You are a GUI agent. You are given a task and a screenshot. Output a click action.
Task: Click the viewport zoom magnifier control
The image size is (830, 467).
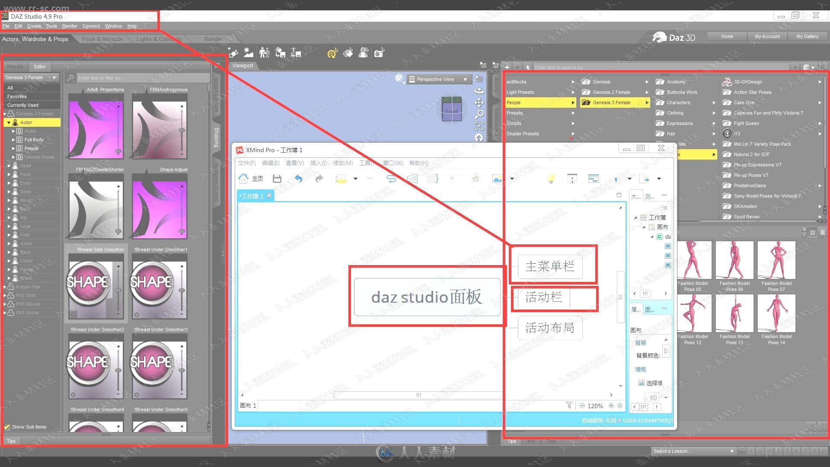[479, 114]
